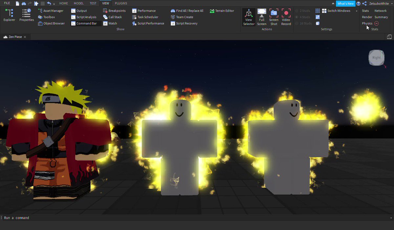394x230 pixels.
Task: Select the Zen Piece document tab
Action: [x=15, y=37]
